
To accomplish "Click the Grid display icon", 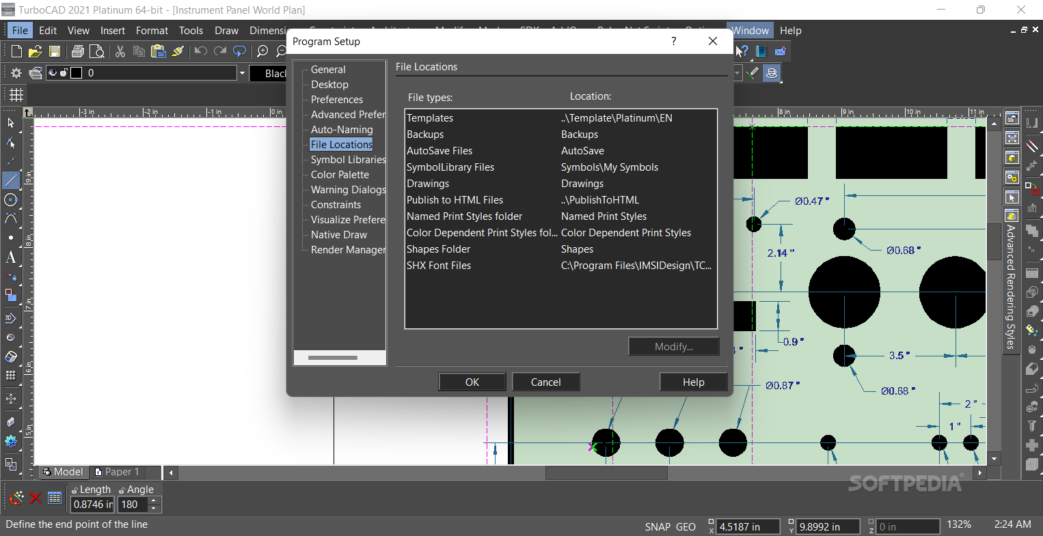I will click(16, 95).
